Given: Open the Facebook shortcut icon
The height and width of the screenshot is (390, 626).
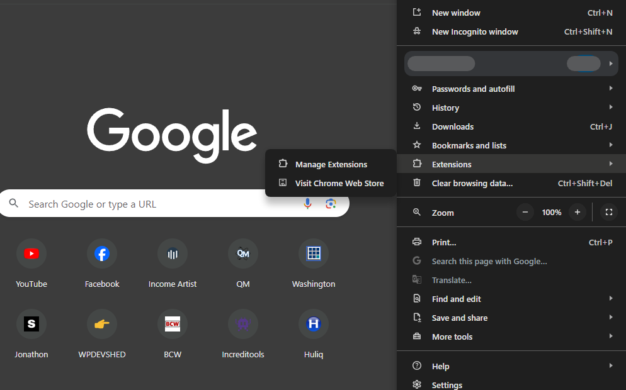Looking at the screenshot, I should pyautogui.click(x=102, y=253).
